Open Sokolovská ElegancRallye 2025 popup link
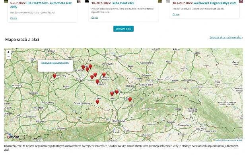The width and height of the screenshot is (245, 155). [x=55, y=63]
